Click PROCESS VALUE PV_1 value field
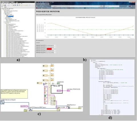137x121 pixels. pyautogui.click(x=51, y=45)
